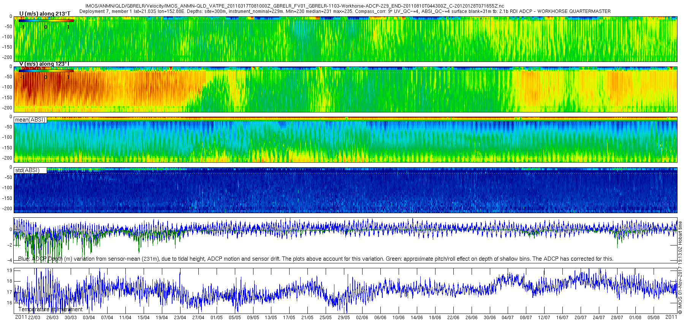Select the 20/07 date on the time axis
Viewport: 684px width, 323px height.
[x=581, y=318]
